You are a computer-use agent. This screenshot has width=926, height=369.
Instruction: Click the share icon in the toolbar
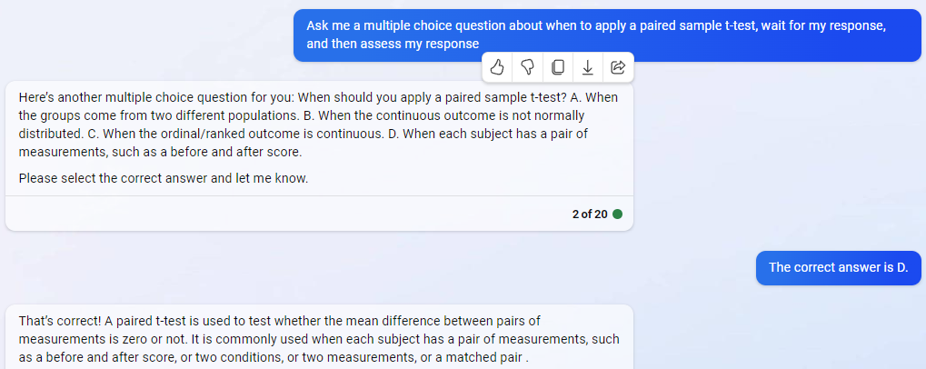pyautogui.click(x=618, y=67)
